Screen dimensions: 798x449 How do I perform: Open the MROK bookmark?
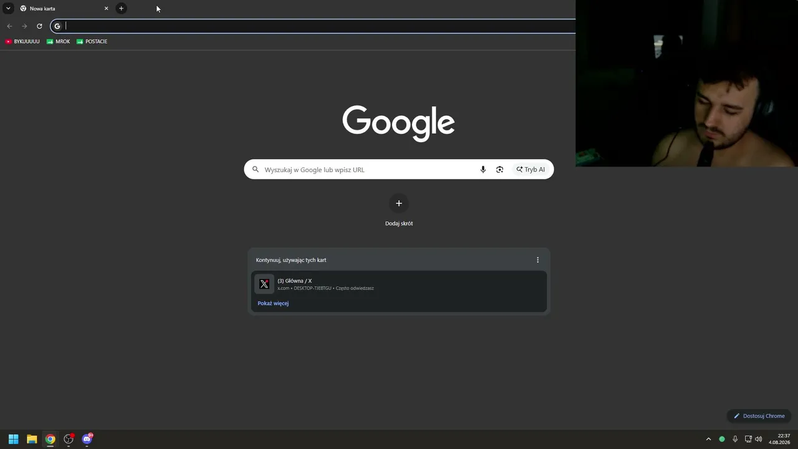(59, 42)
